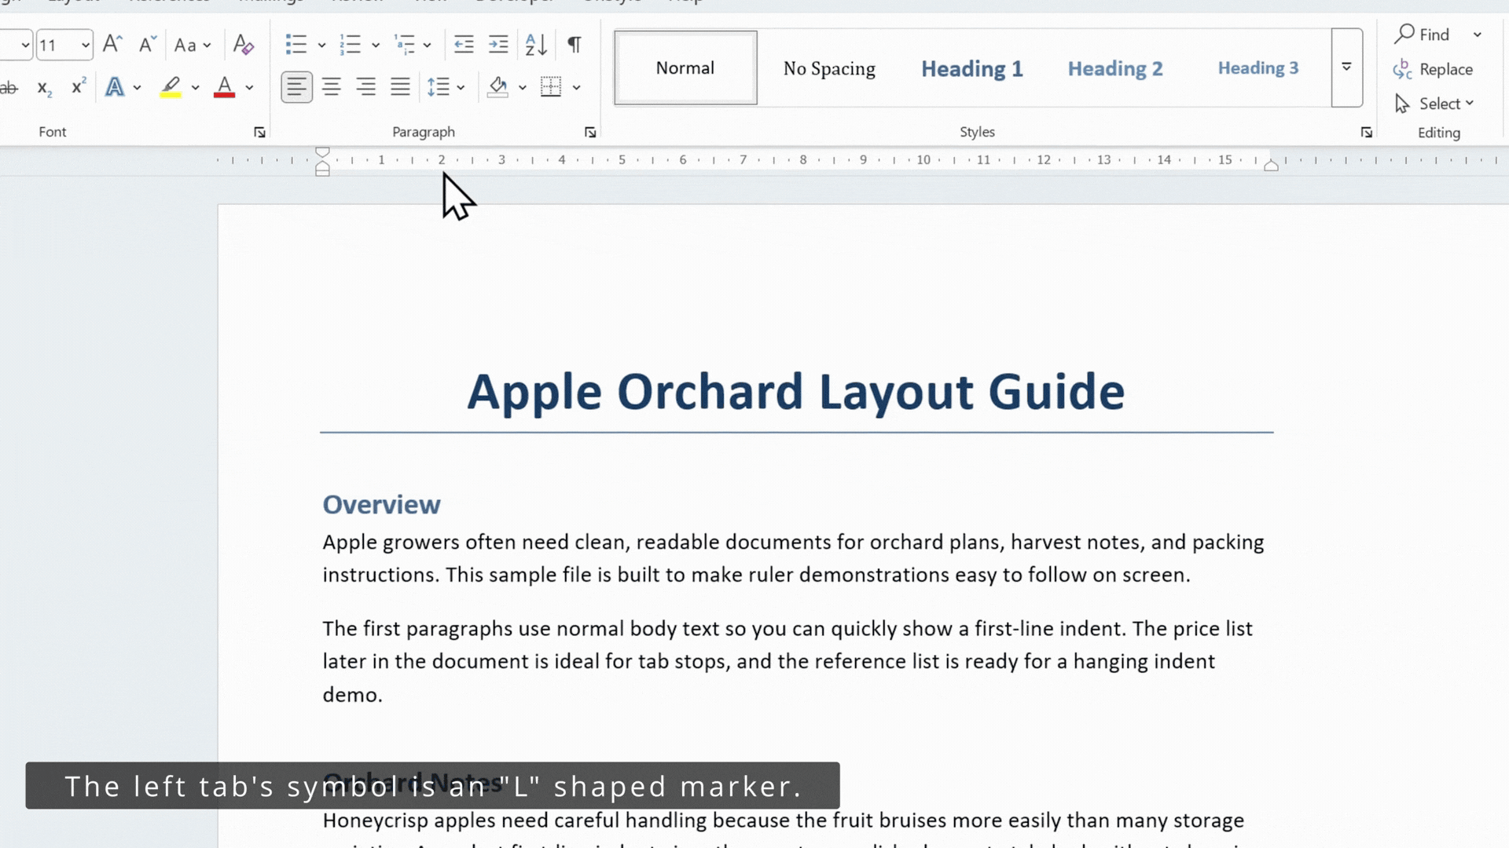Screen dimensions: 1509x848
Task: Click the Bullets list icon
Action: pos(296,44)
